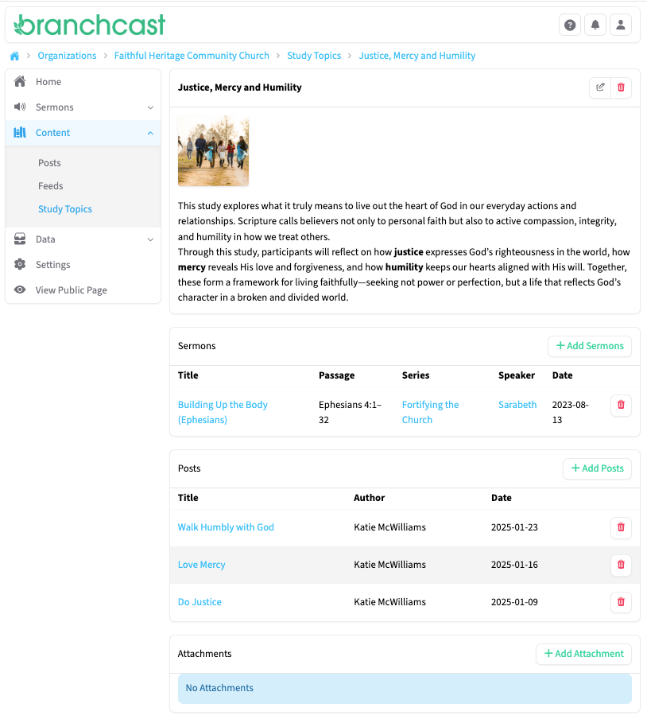Click the Add Sermons button
Viewport: 647px width, 719px height.
(x=590, y=346)
